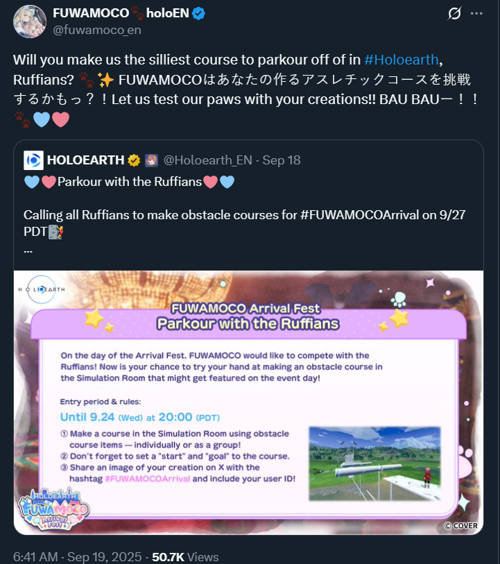
Task: Open the Parkour with the Ruffians image
Action: pyautogui.click(x=248, y=402)
